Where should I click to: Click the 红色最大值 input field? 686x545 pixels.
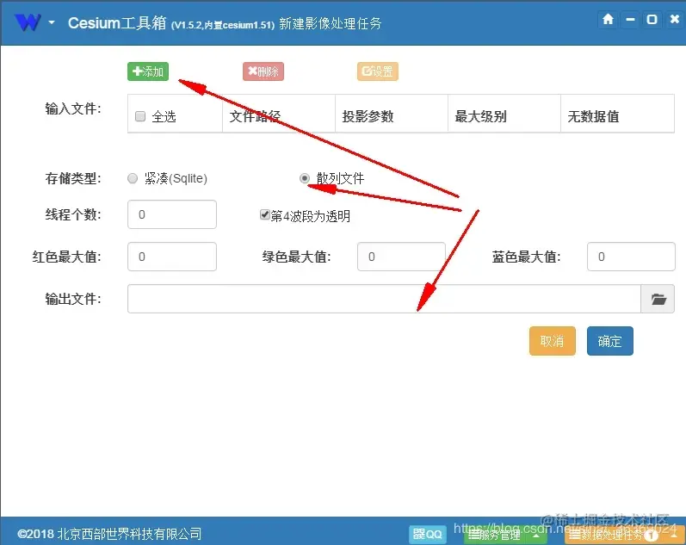click(x=172, y=257)
